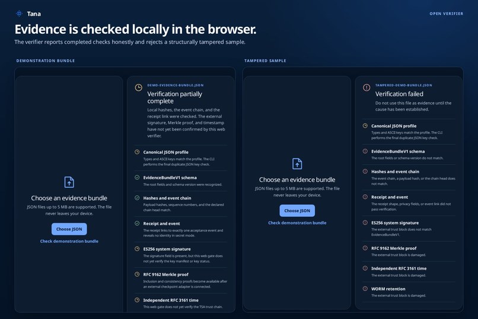
Task: Click clock icon beside Verification partially complete
Action: point(138,88)
